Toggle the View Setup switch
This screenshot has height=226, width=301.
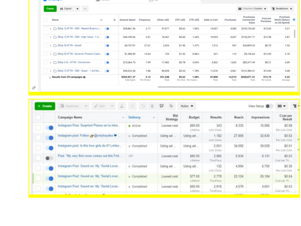[x=269, y=106]
